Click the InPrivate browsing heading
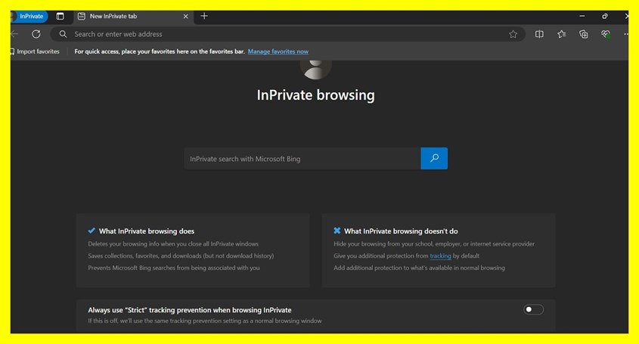Screen dimensions: 639x344 click(x=315, y=95)
